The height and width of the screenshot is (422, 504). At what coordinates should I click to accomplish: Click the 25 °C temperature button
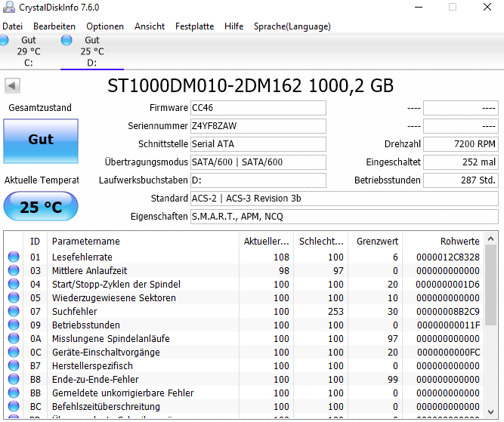[41, 207]
